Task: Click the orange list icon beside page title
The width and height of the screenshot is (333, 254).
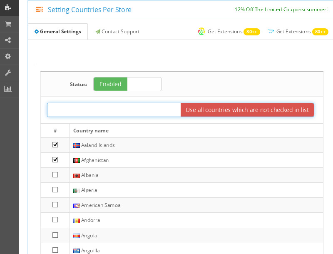Action: pyautogui.click(x=40, y=10)
